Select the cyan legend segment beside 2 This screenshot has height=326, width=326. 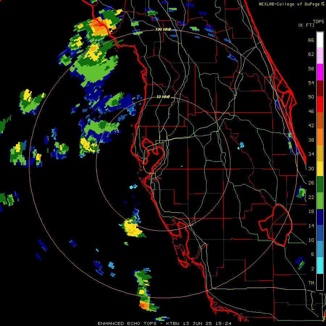tap(320, 266)
